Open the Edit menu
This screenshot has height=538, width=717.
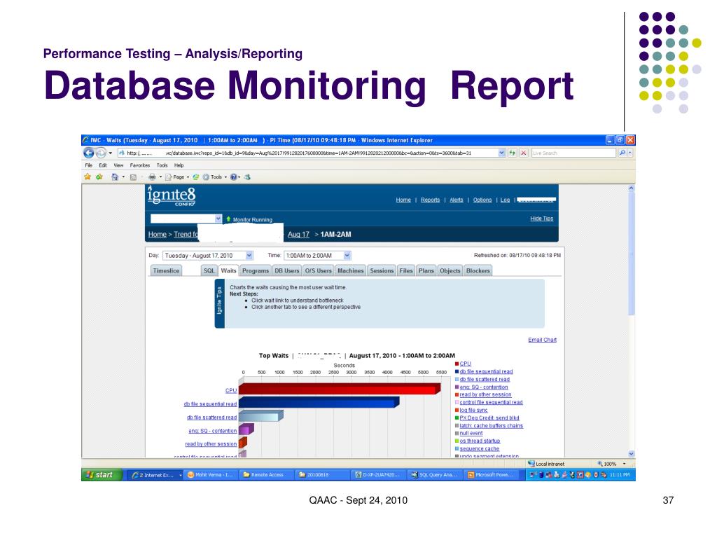[103, 165]
